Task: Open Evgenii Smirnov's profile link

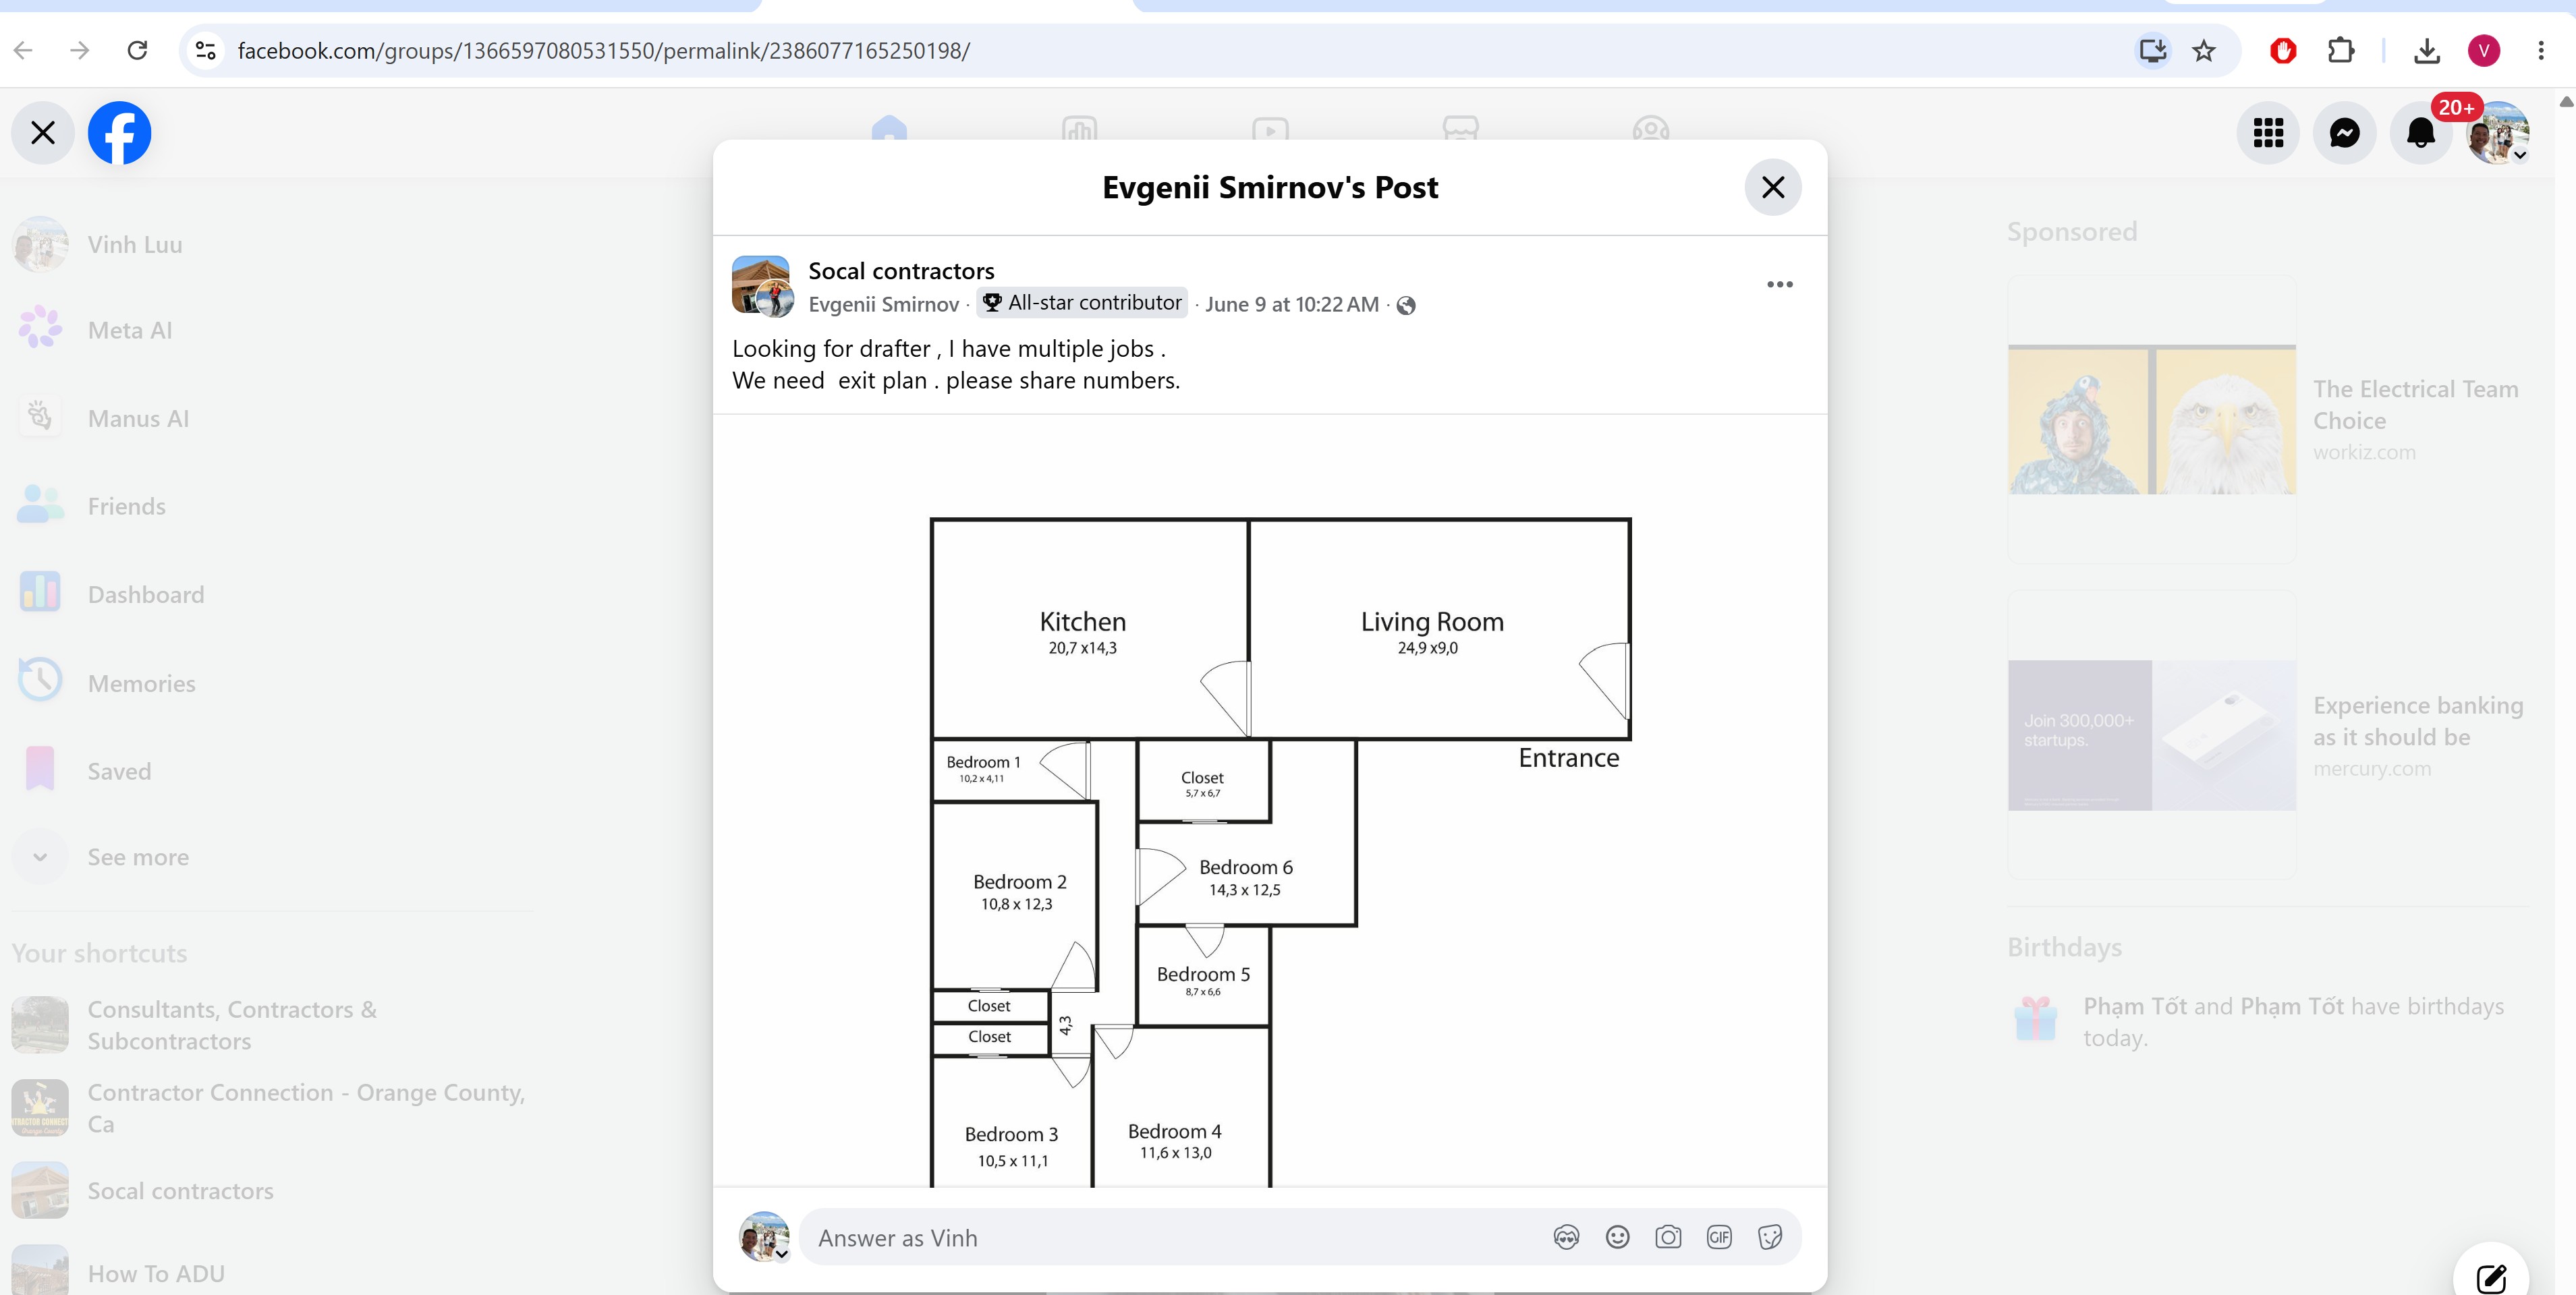Action: (883, 304)
